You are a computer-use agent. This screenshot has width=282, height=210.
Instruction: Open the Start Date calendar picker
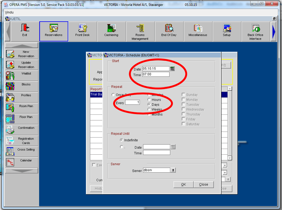coord(172,69)
